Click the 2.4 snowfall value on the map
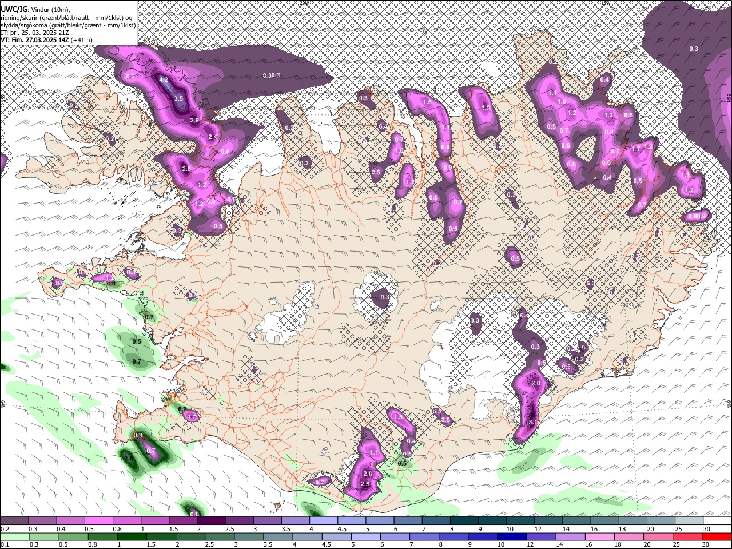 click(x=213, y=137)
